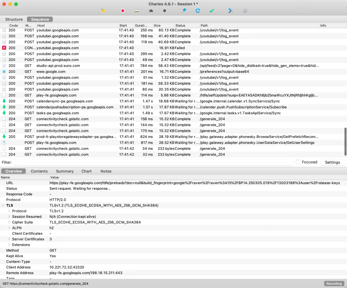This screenshot has width=347, height=288.
Task: Click green arrow icon of prod-lt-playstoregatewayadapter row
Action: [x=4, y=137]
